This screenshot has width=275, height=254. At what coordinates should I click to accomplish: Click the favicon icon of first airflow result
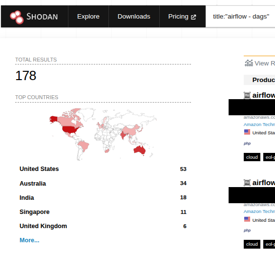(x=247, y=95)
